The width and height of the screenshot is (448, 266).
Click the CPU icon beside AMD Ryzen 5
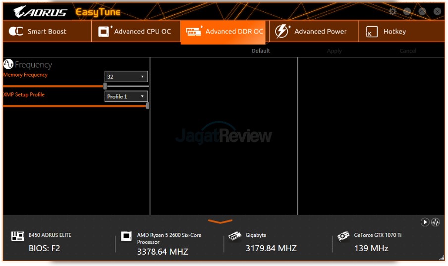click(x=126, y=236)
